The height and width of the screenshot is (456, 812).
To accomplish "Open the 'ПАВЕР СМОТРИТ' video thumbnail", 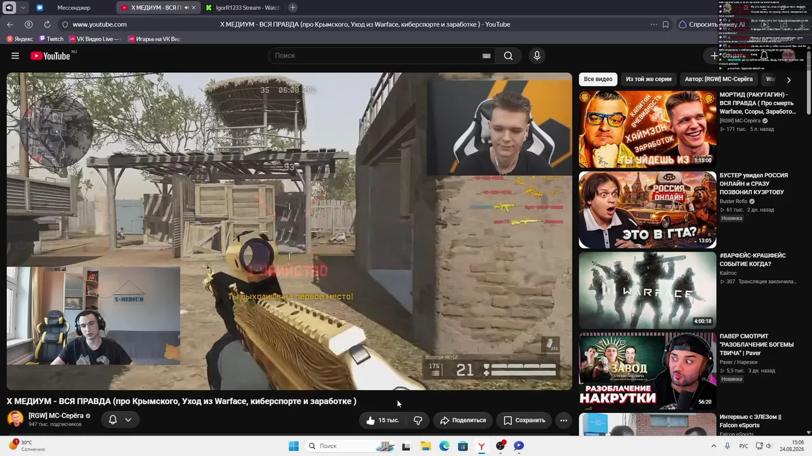I will click(x=647, y=370).
